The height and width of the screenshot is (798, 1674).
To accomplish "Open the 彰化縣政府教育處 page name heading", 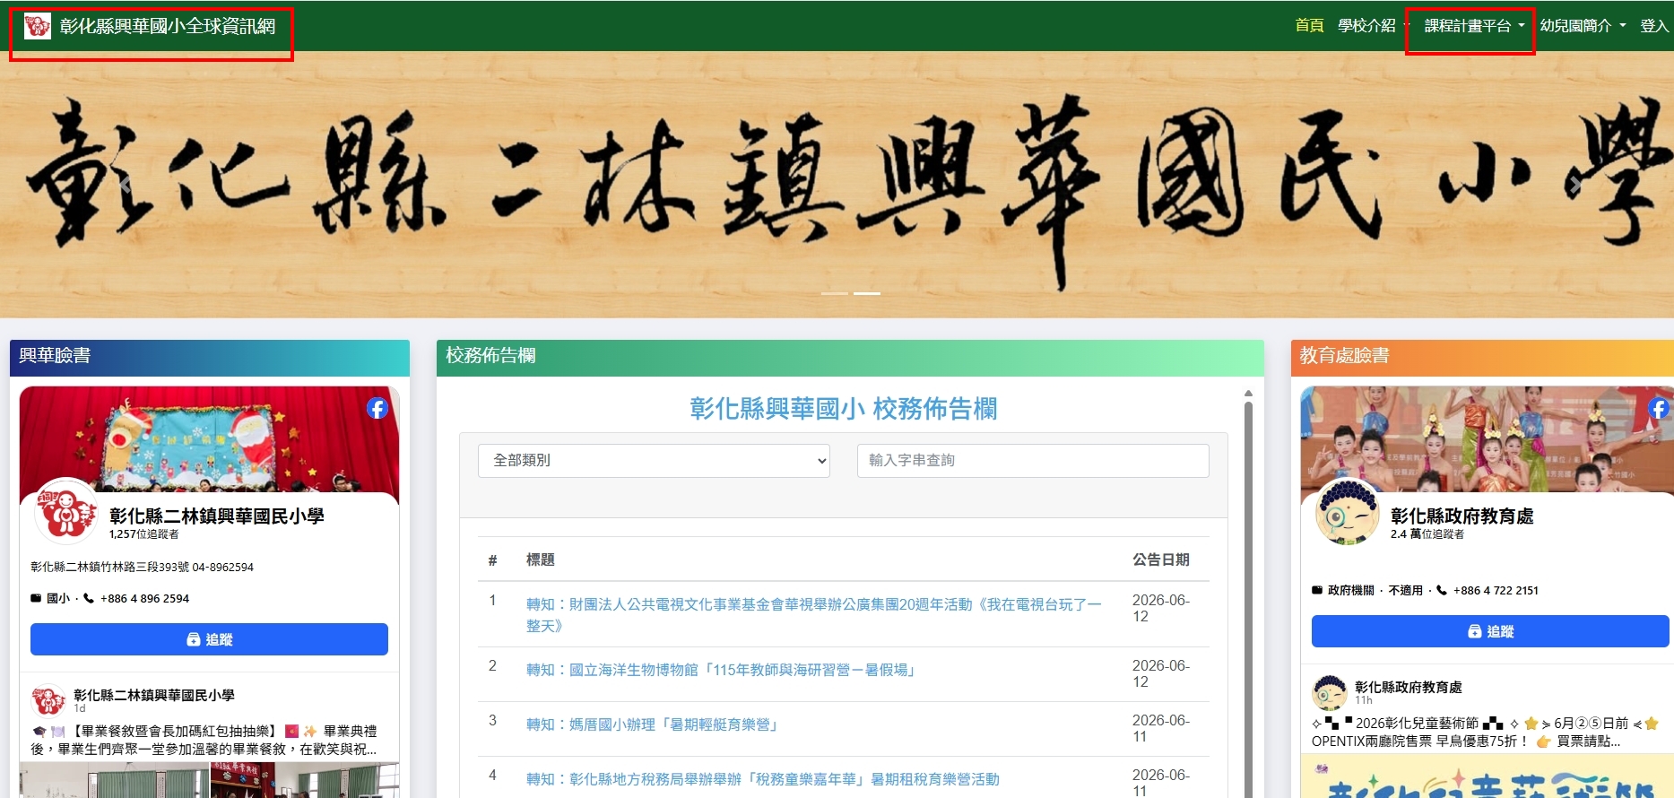I will (x=1462, y=516).
